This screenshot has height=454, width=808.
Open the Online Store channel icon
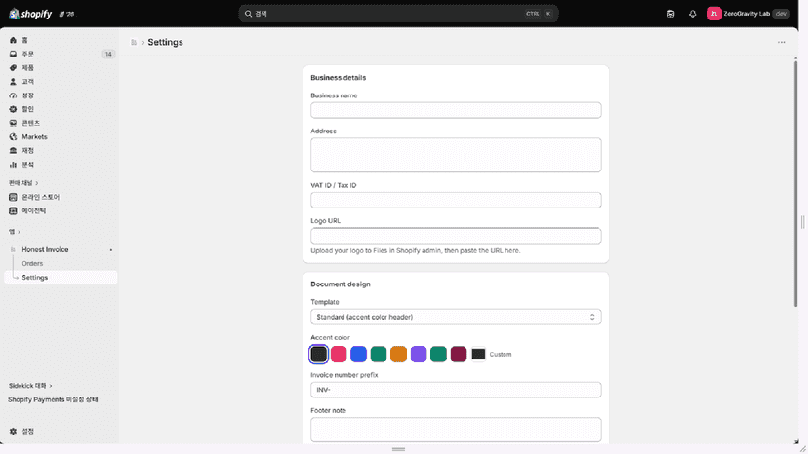coord(13,197)
